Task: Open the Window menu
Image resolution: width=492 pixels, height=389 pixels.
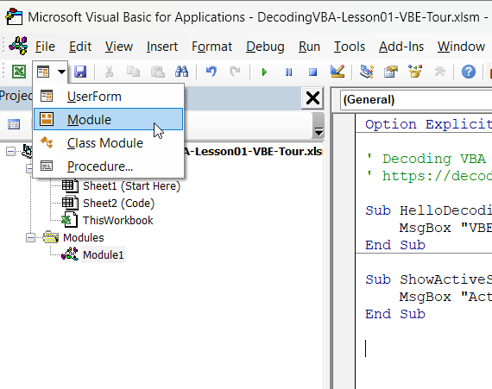Action: 461,47
